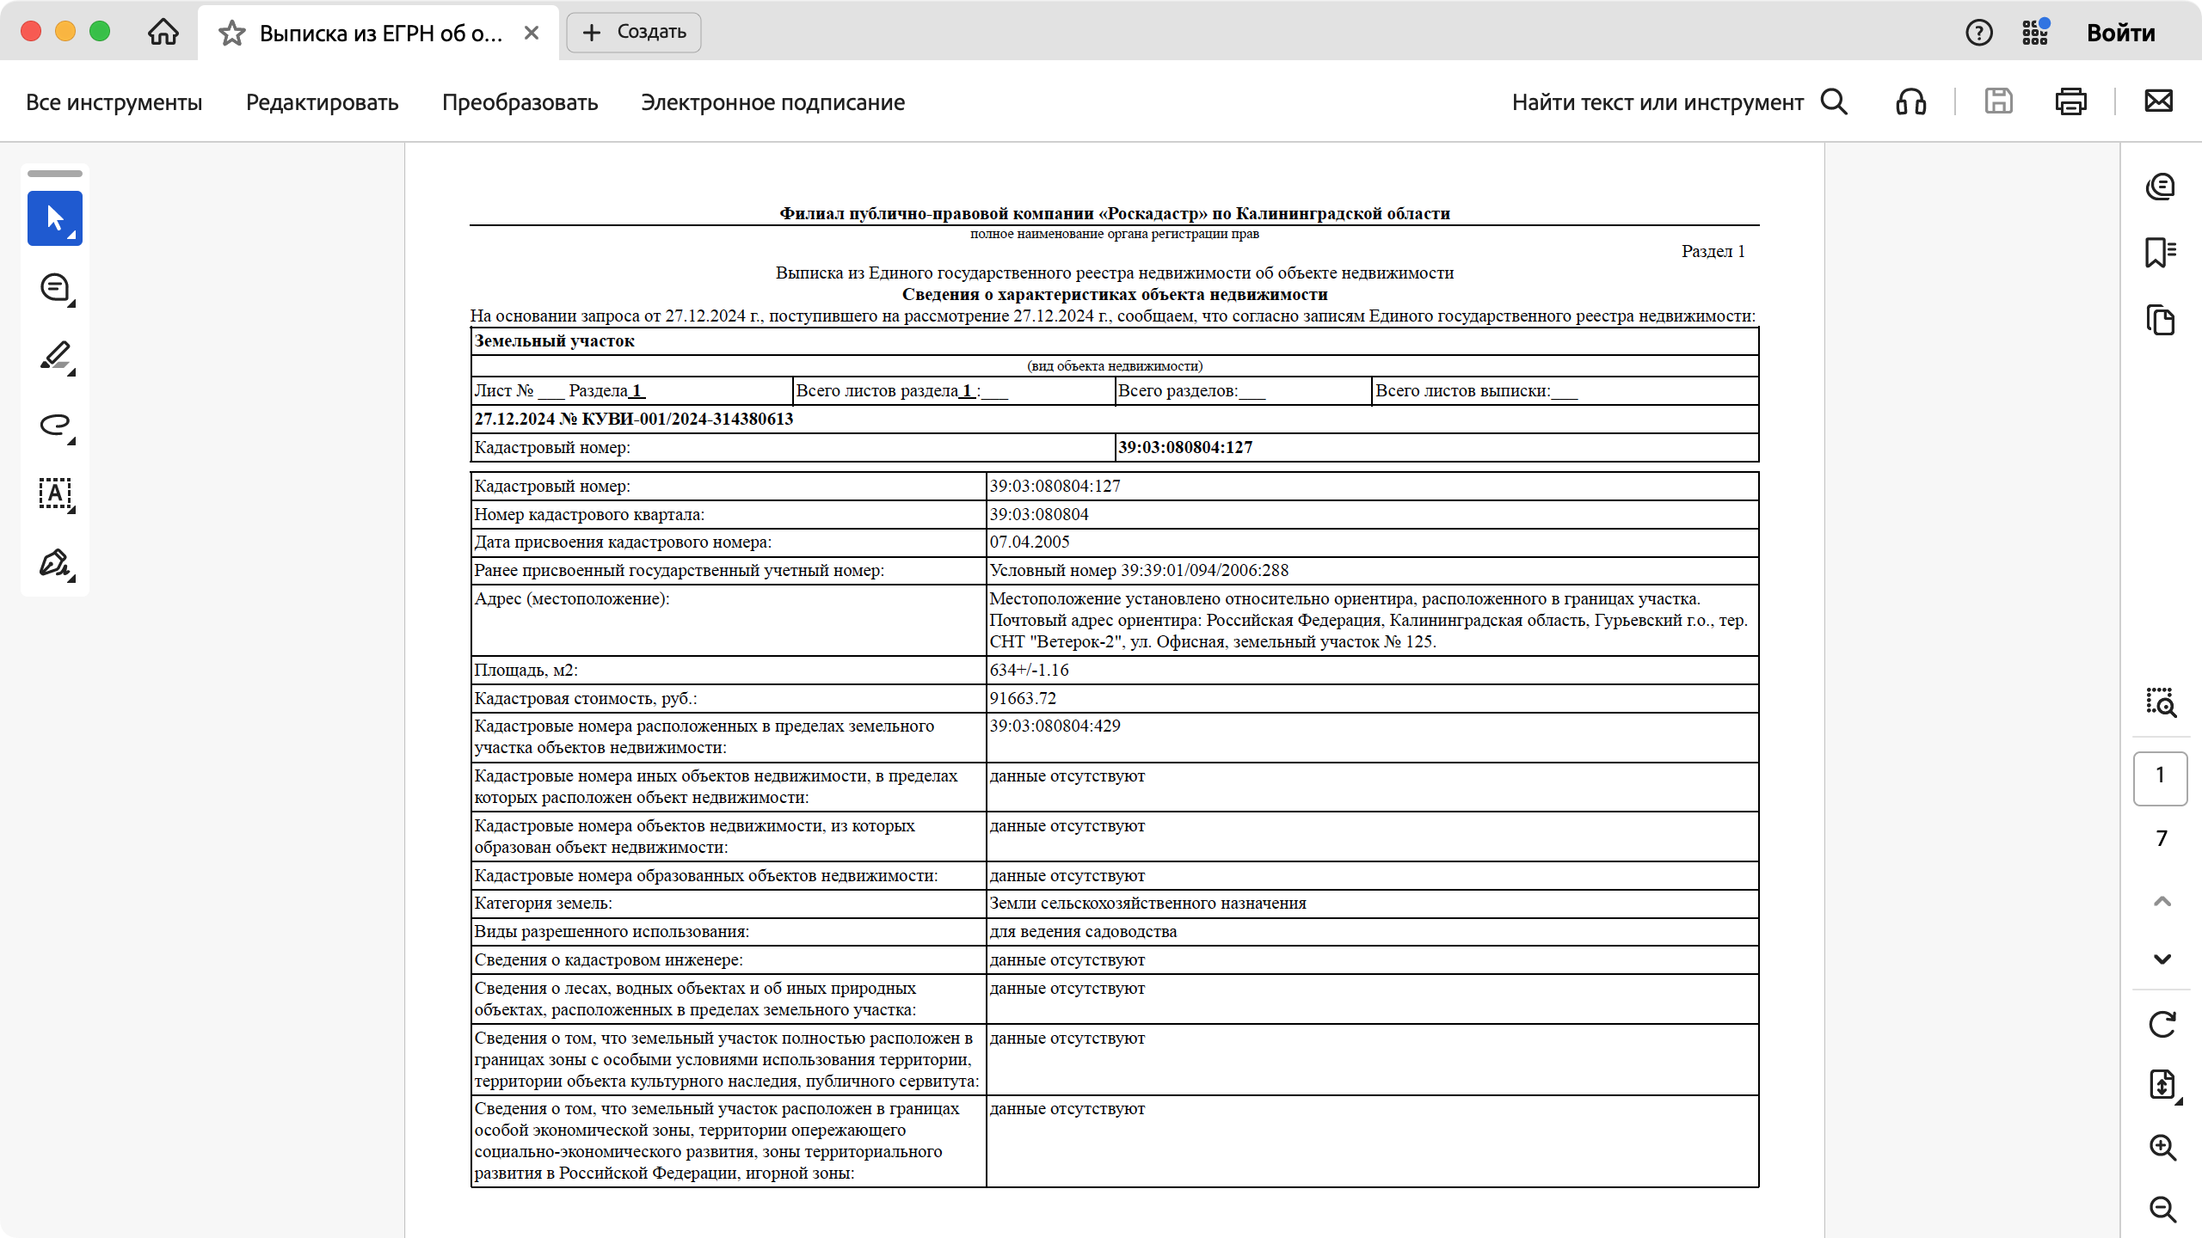Open Все инструменты menu
Image resolution: width=2202 pixels, height=1238 pixels.
pos(114,102)
